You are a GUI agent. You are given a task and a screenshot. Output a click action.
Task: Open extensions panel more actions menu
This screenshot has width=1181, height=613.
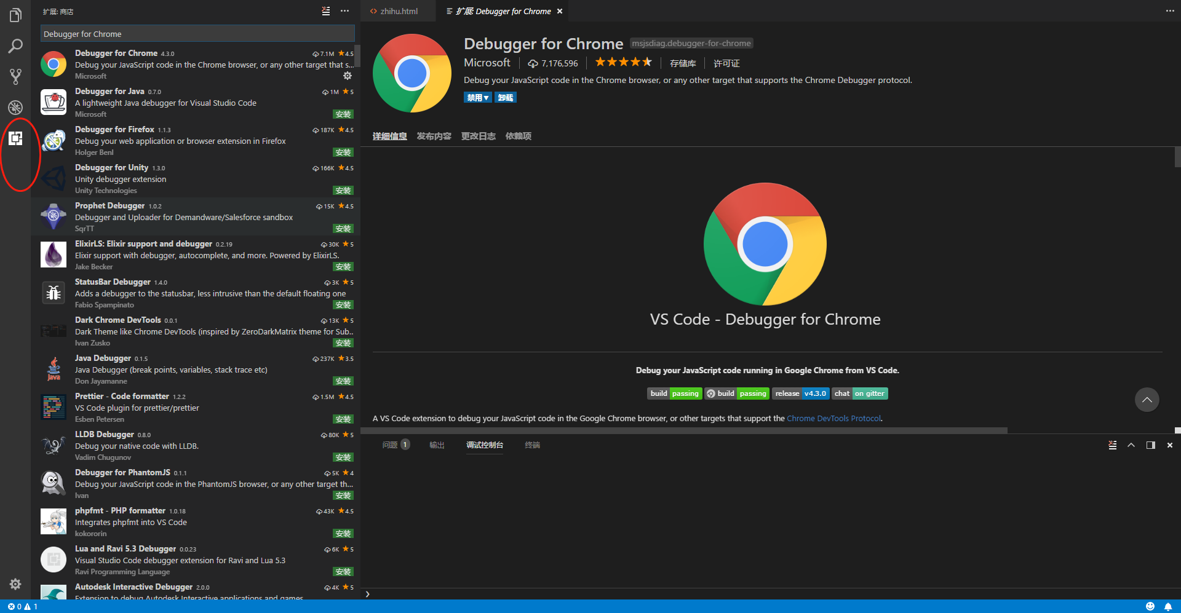pos(344,11)
